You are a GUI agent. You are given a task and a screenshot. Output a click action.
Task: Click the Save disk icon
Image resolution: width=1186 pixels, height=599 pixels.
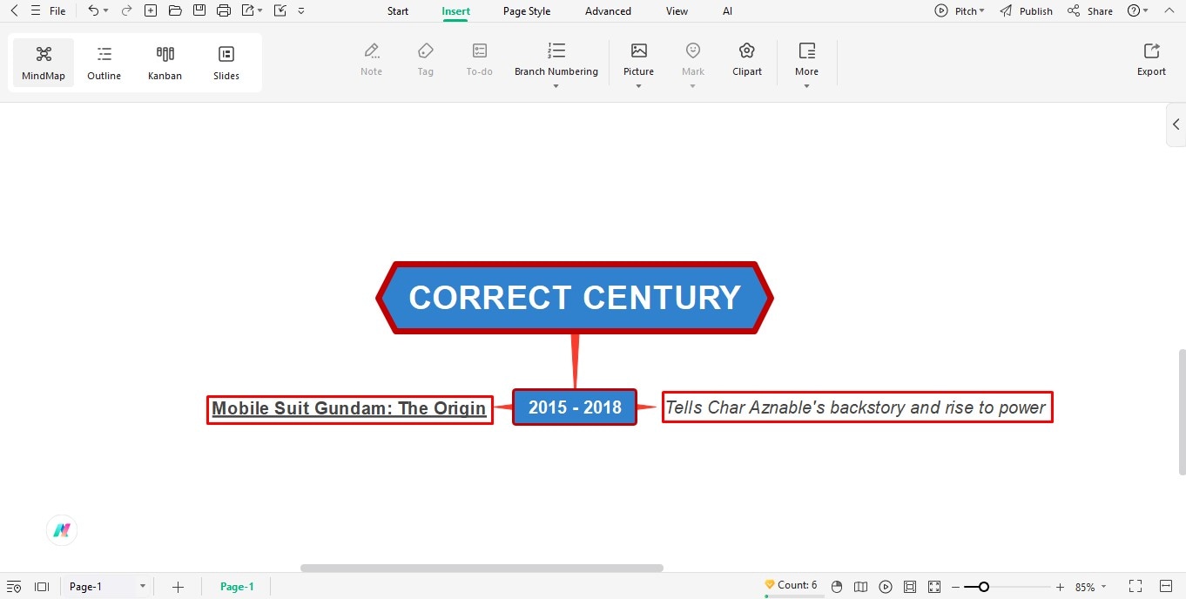pyautogui.click(x=199, y=10)
